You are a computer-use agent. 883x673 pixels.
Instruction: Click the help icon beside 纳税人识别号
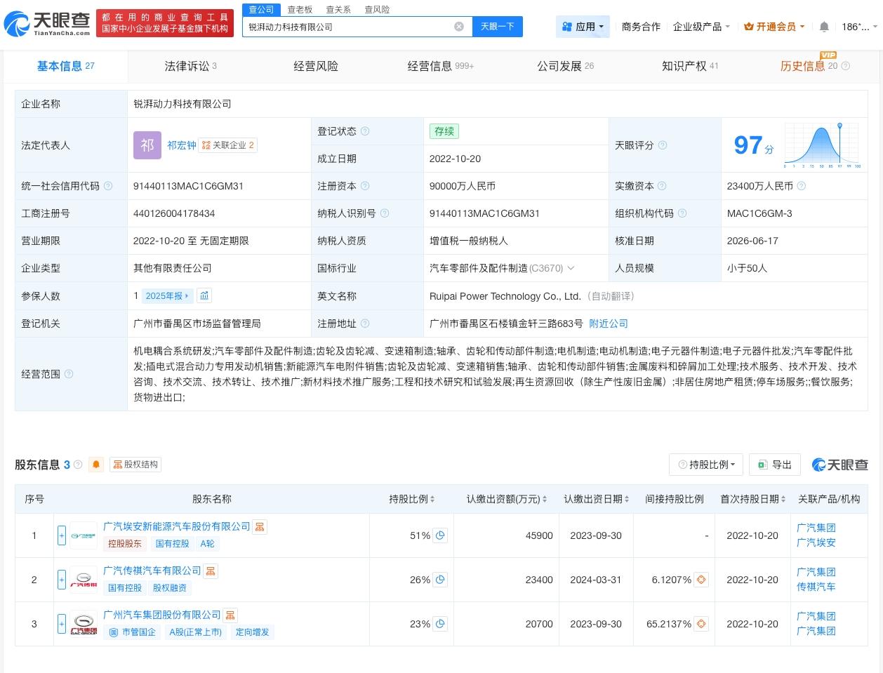click(x=385, y=213)
